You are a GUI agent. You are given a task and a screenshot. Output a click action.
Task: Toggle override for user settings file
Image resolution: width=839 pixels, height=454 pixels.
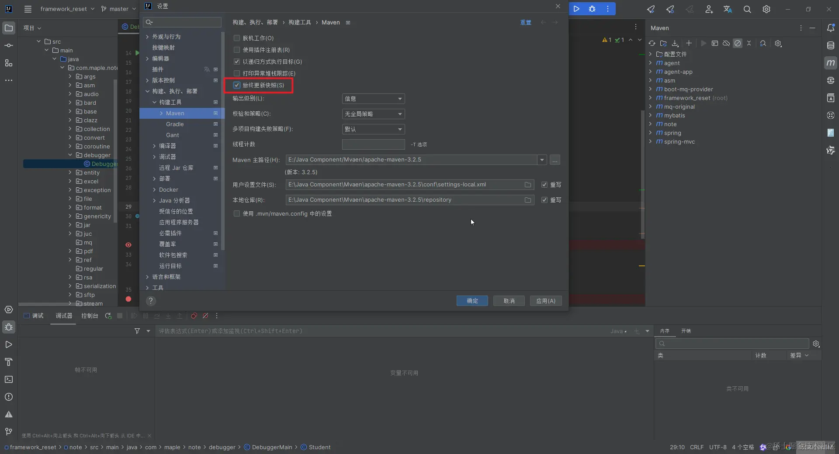[544, 185]
